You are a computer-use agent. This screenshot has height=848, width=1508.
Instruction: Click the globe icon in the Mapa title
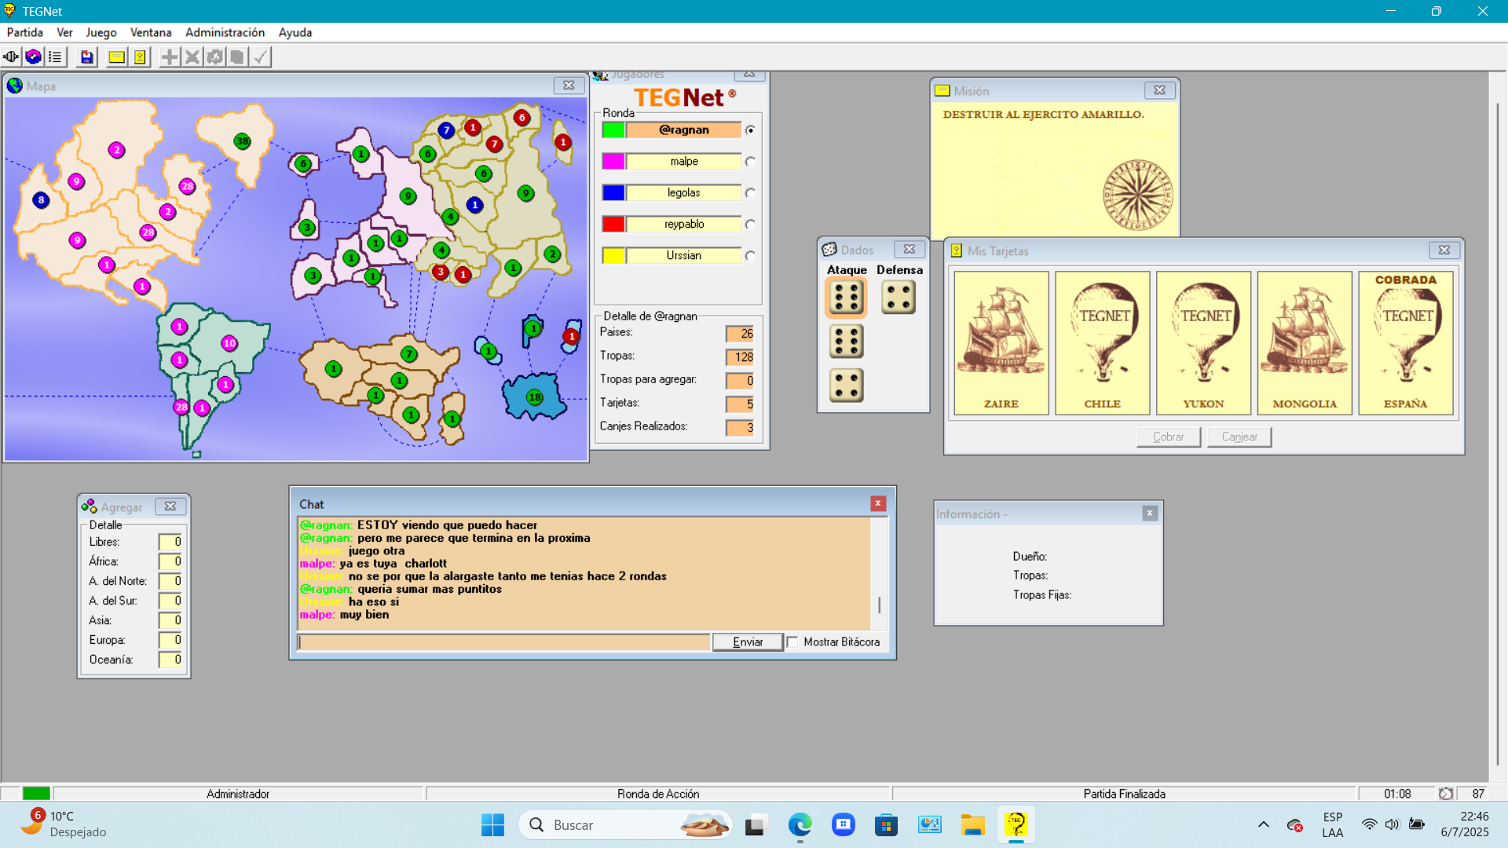tap(15, 86)
